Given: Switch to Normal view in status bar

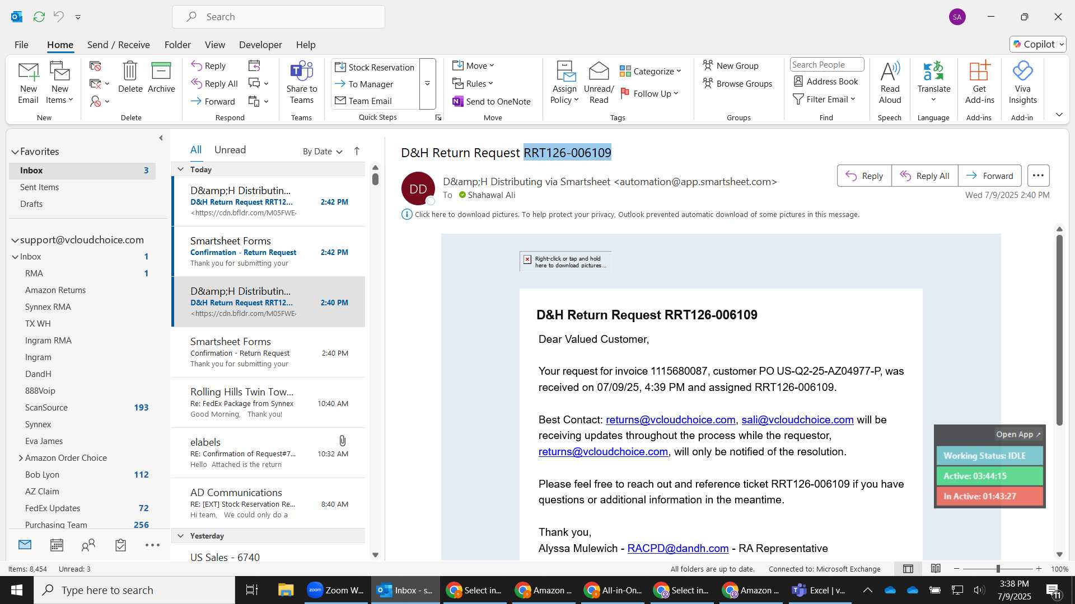Looking at the screenshot, I should click(x=908, y=569).
